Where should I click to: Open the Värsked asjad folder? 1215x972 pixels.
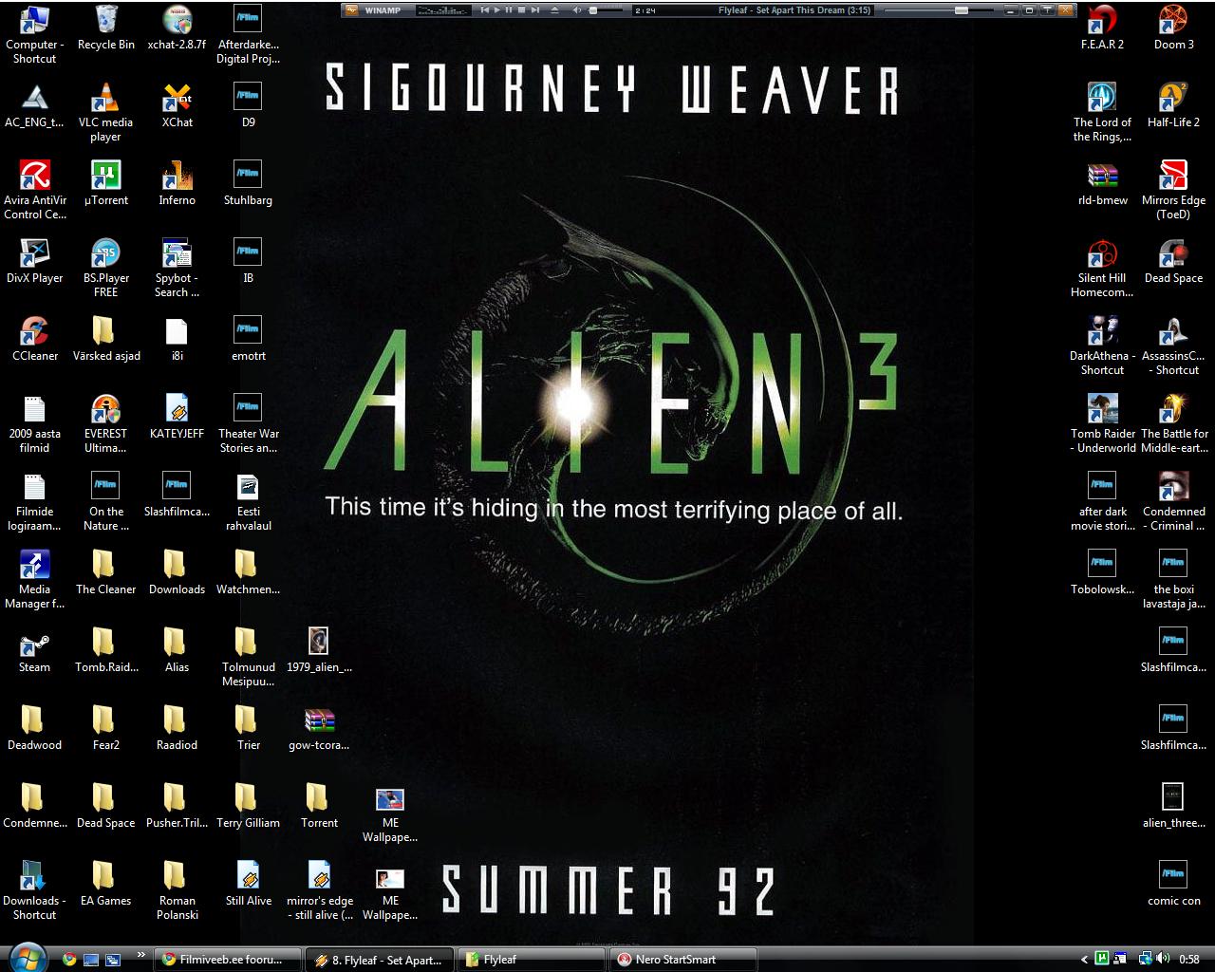[x=106, y=338]
